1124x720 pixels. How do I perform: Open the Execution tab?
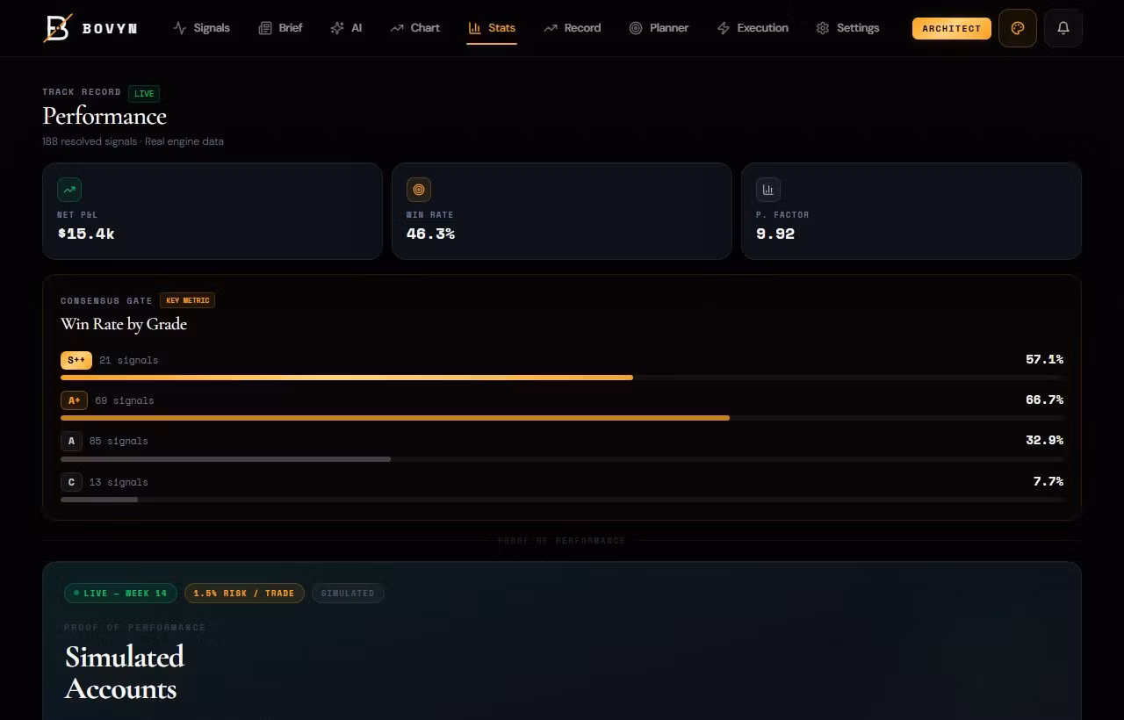pos(753,28)
